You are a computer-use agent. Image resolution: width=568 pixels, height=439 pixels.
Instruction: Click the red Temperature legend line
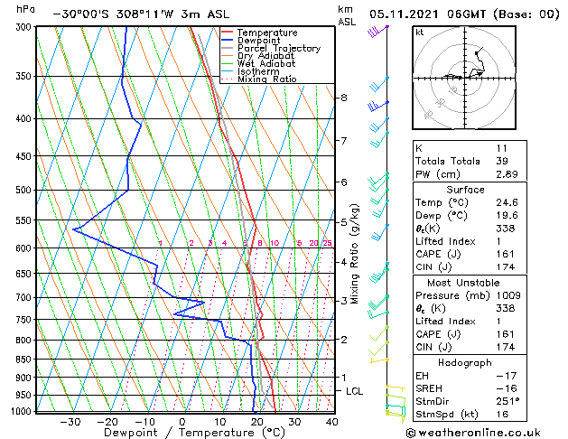[228, 33]
